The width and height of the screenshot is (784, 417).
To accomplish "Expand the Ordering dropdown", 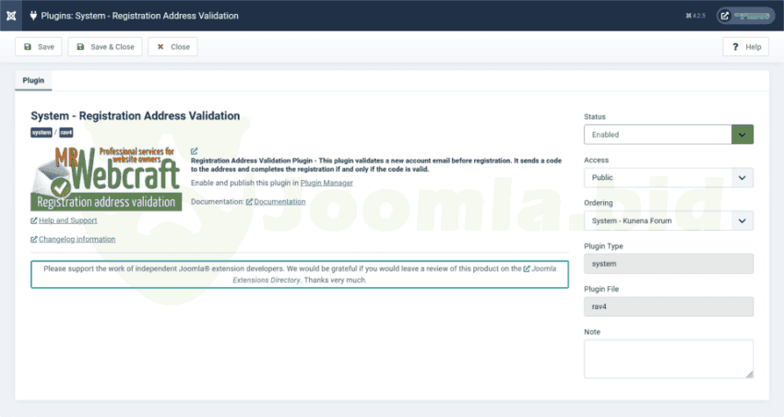I will [x=668, y=220].
